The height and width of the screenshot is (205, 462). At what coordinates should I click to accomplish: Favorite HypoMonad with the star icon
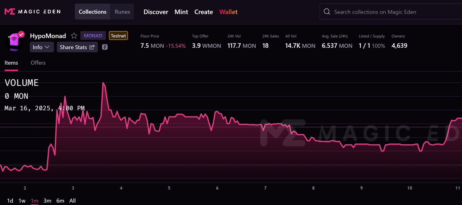click(74, 36)
